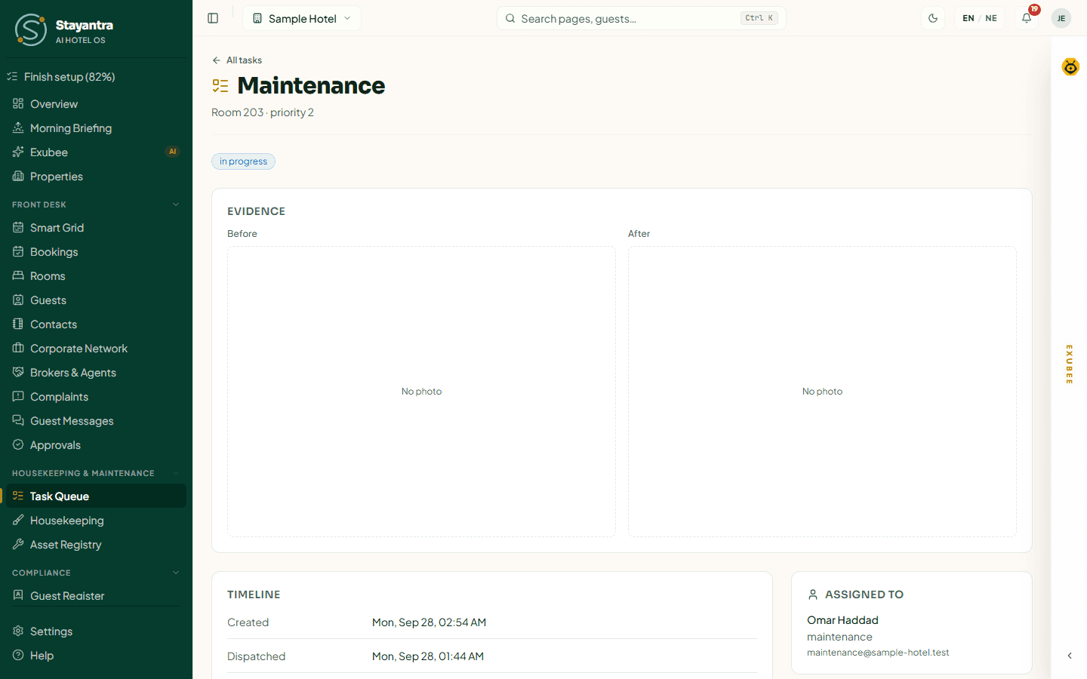Click the Properties building icon
Screen dimensions: 1087x679
[18, 177]
